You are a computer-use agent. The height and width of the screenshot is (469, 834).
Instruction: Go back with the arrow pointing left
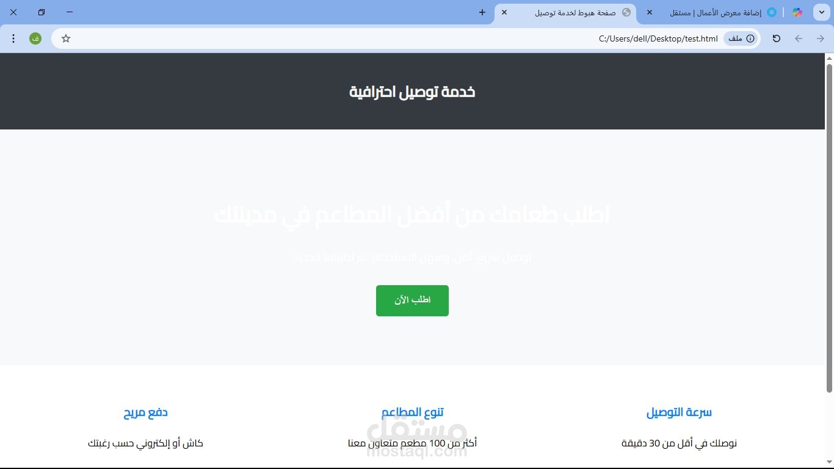tap(799, 38)
